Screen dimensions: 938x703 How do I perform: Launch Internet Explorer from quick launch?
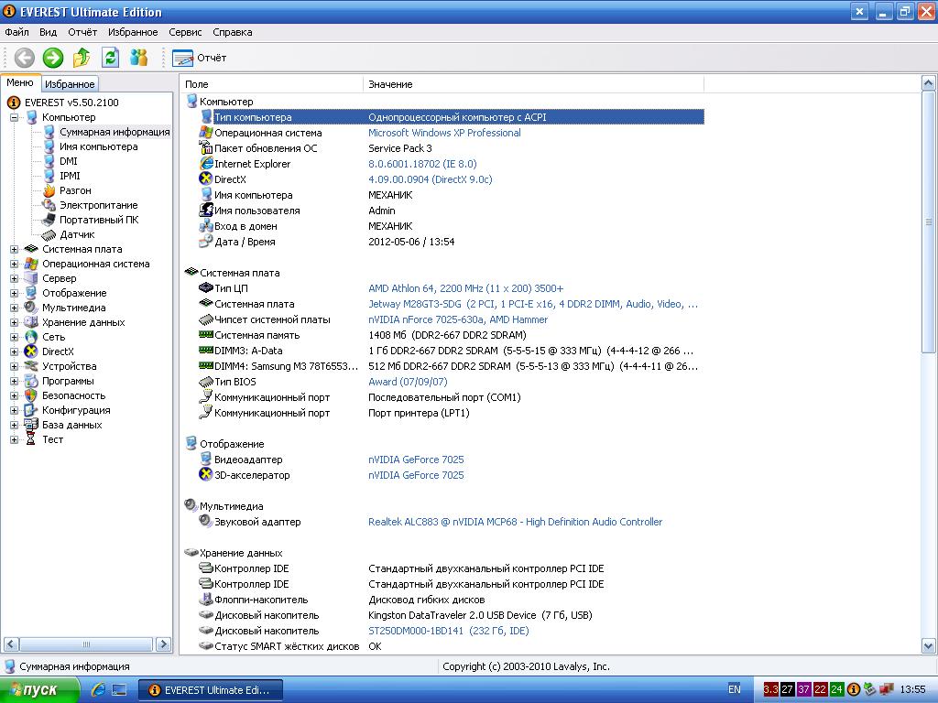point(97,690)
